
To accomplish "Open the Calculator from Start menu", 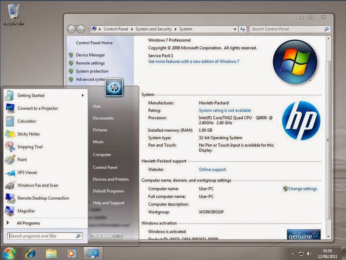I will pos(26,121).
